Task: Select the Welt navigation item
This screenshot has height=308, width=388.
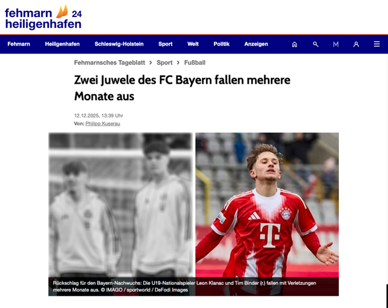Action: click(193, 44)
